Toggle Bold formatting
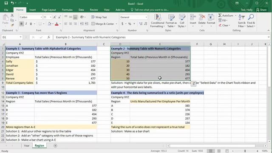Viewport: 272px width, 153px height. point(21,24)
